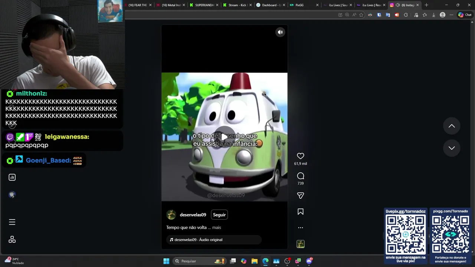Click the Seguir button next to desenvelas09
The height and width of the screenshot is (267, 475).
point(219,215)
